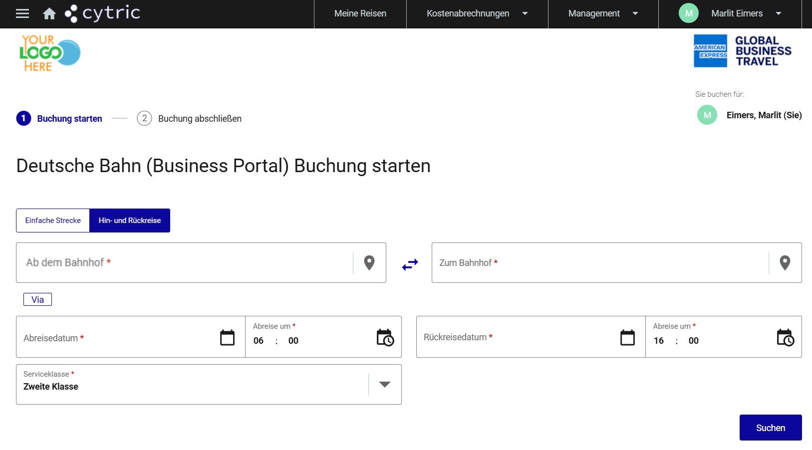This screenshot has width=812, height=450.
Task: Click the Your Logo Here image
Action: (x=50, y=53)
